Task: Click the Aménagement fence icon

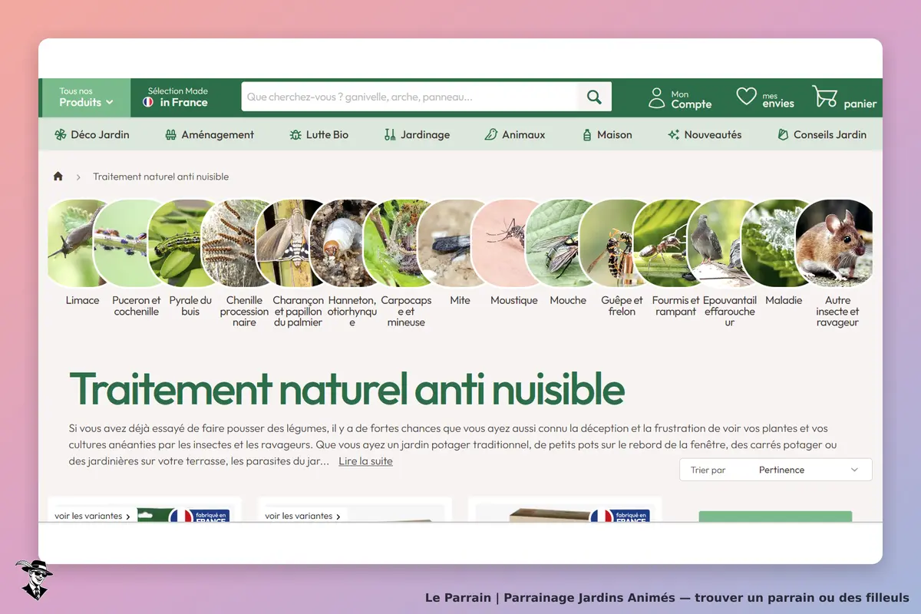Action: tap(171, 134)
